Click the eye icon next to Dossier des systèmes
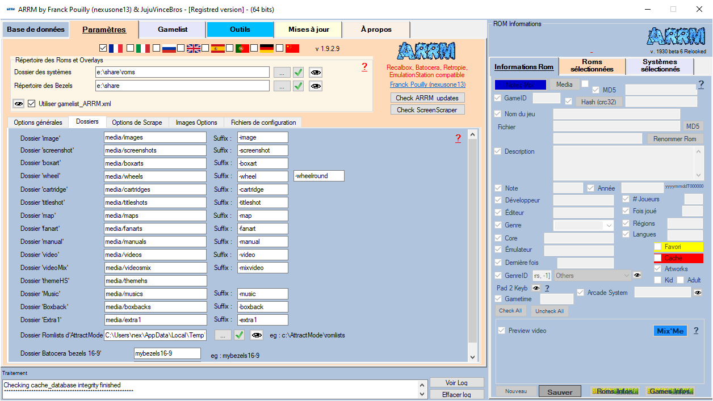The image size is (713, 401). [x=316, y=73]
